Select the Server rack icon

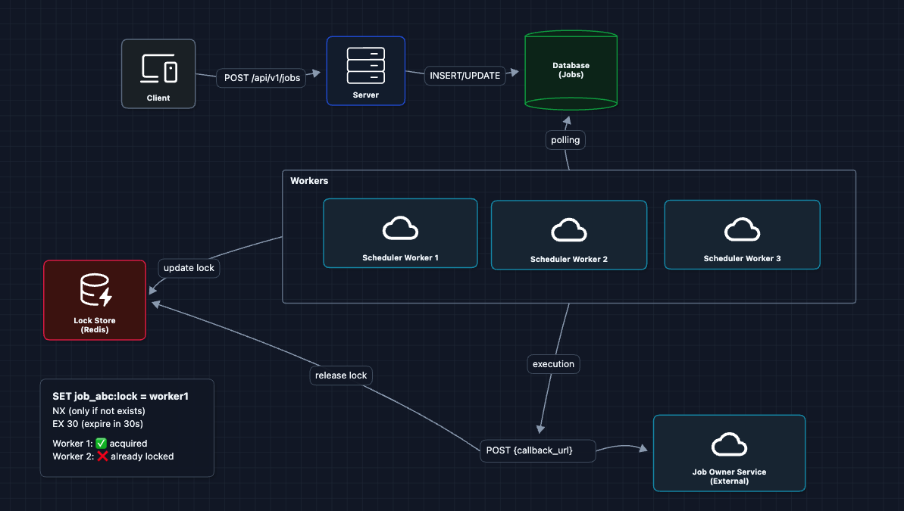pyautogui.click(x=365, y=65)
